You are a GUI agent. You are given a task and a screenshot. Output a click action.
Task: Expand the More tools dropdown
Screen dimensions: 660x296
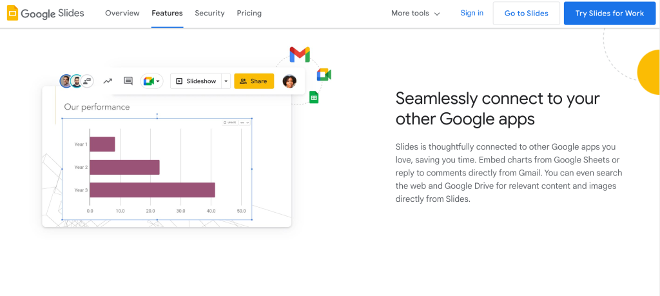[x=416, y=14]
